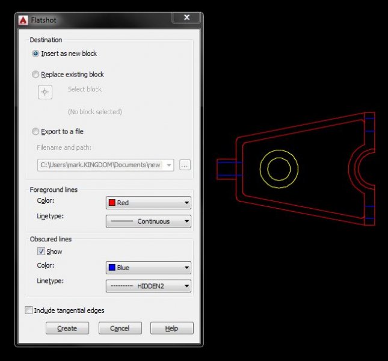Screen dimensions: 388x361
Task: Open the HIDDEN2 linetype dropdown
Action: [x=149, y=286]
